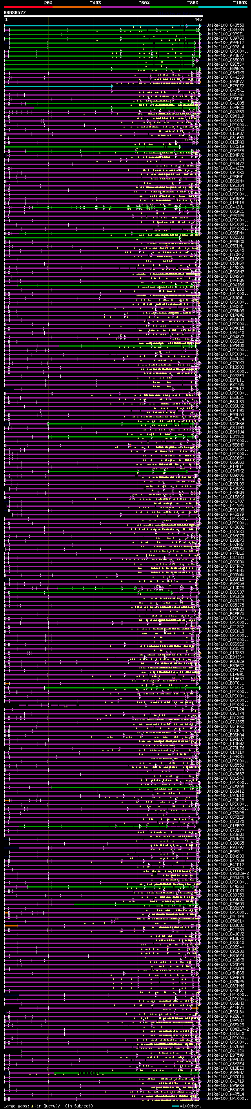Open hit UniRef100_C1EA37
Image resolution: width=251 pixels, height=1109 pixels.
coord(225,133)
